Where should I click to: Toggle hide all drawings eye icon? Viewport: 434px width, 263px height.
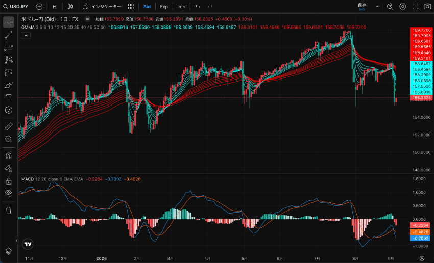click(9, 193)
